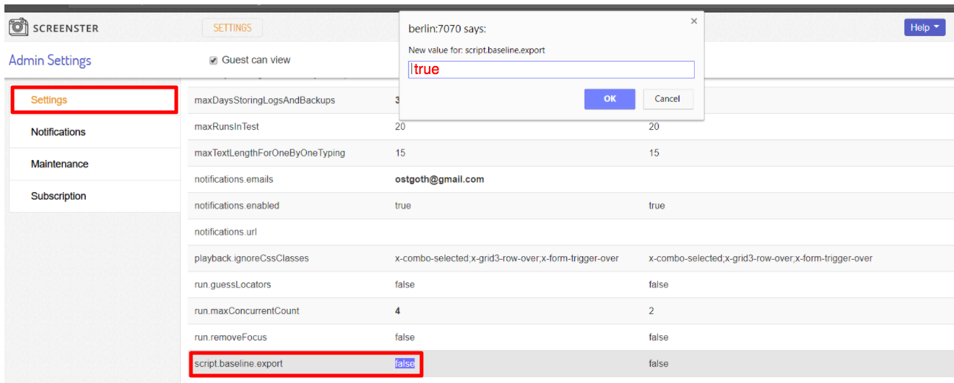The image size is (954, 383).
Task: Select the notifications.url setting name
Action: point(225,232)
